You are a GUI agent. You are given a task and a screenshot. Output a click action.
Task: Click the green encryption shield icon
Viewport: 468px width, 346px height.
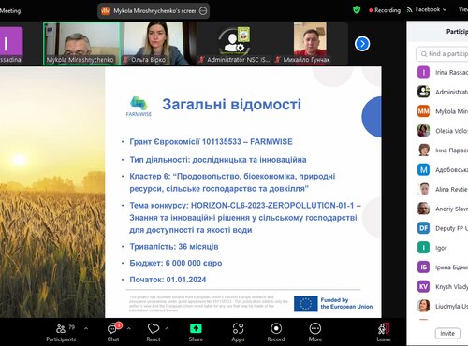357,10
